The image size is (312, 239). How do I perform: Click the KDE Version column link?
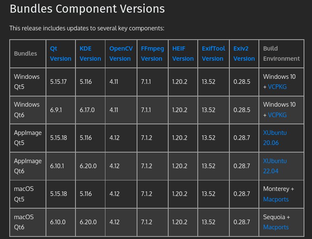90,54
